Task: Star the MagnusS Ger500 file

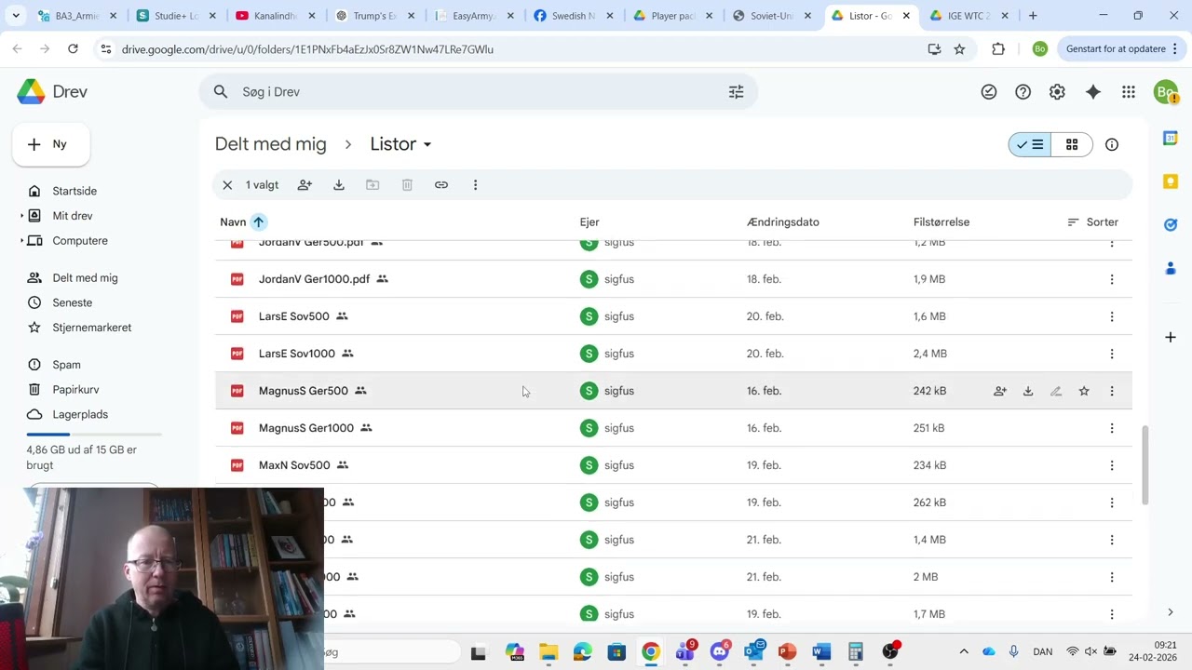Action: click(1084, 391)
